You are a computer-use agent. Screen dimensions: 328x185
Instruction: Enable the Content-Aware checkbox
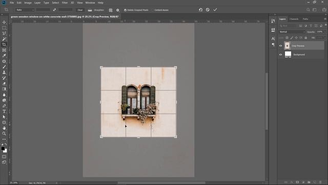(x=153, y=10)
